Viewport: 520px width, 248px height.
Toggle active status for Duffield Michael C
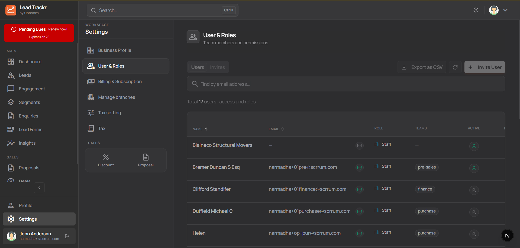click(474, 212)
